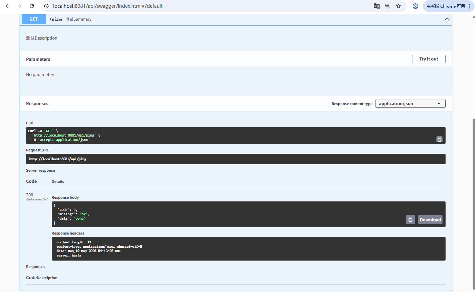Click the "data": "pong" line
Image resolution: width=475 pixels, height=292 pixels.
point(71,218)
